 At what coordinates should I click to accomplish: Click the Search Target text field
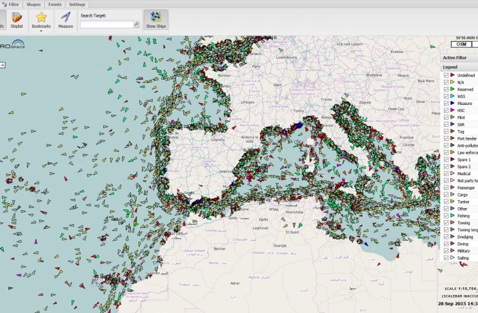(x=106, y=24)
